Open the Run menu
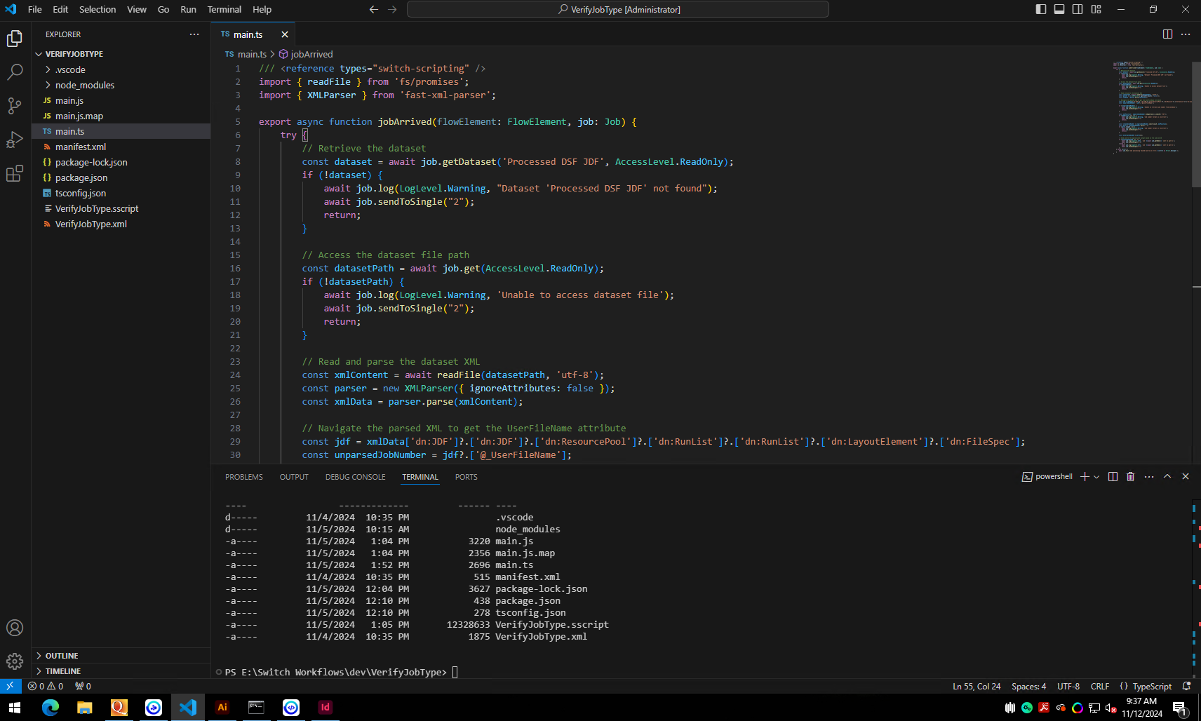Screen dimensions: 1201x721 click(188, 10)
